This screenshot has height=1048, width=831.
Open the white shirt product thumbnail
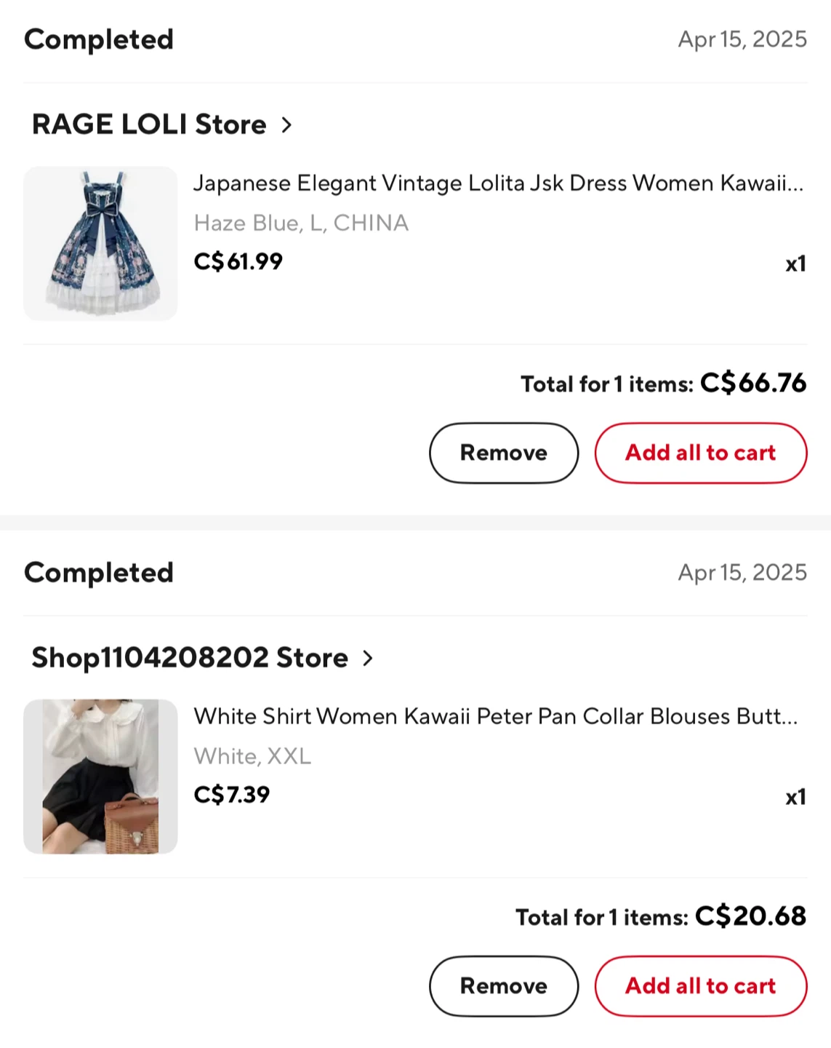pos(100,777)
